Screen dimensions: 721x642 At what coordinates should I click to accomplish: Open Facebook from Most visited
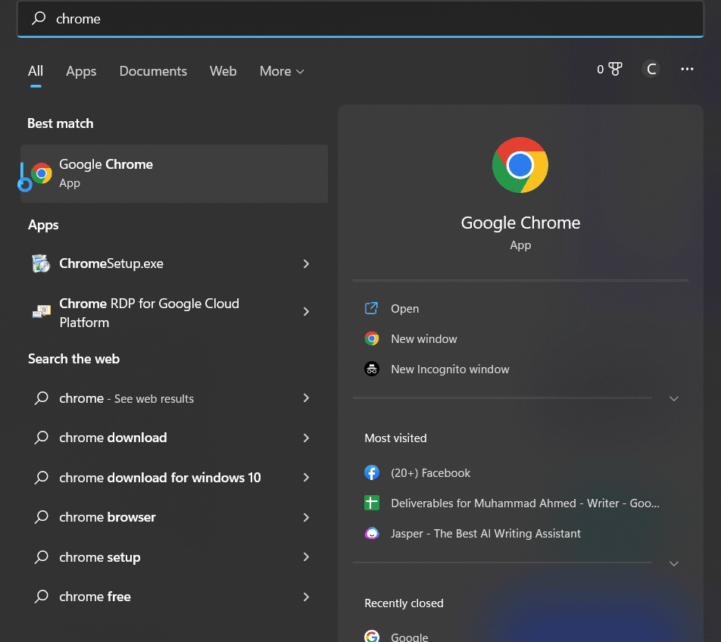click(x=430, y=473)
